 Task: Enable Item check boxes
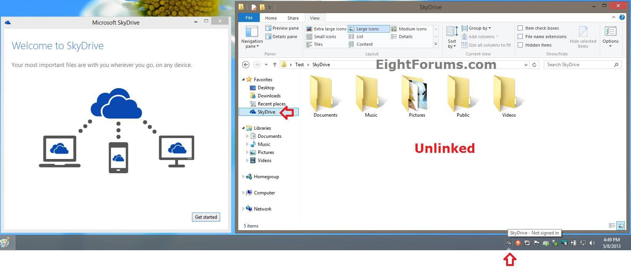pyautogui.click(x=520, y=28)
